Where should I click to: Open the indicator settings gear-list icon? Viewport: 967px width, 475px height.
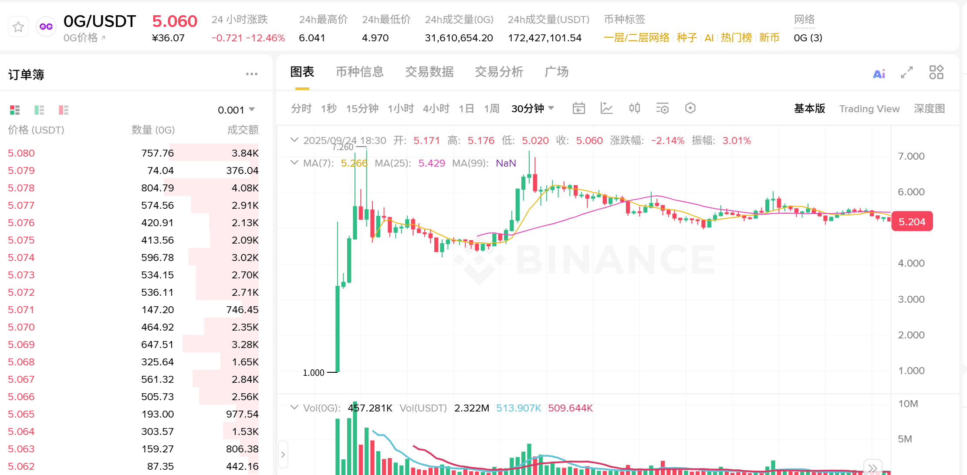click(x=662, y=108)
